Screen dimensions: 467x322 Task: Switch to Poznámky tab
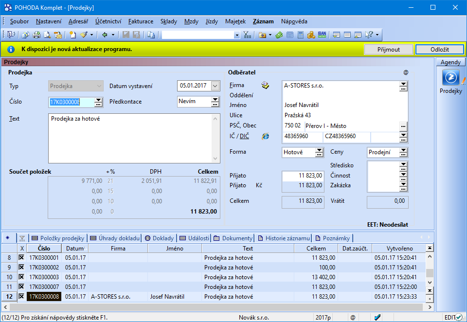tap(333, 238)
